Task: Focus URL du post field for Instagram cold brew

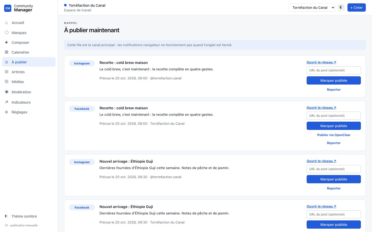Action: 334,70
